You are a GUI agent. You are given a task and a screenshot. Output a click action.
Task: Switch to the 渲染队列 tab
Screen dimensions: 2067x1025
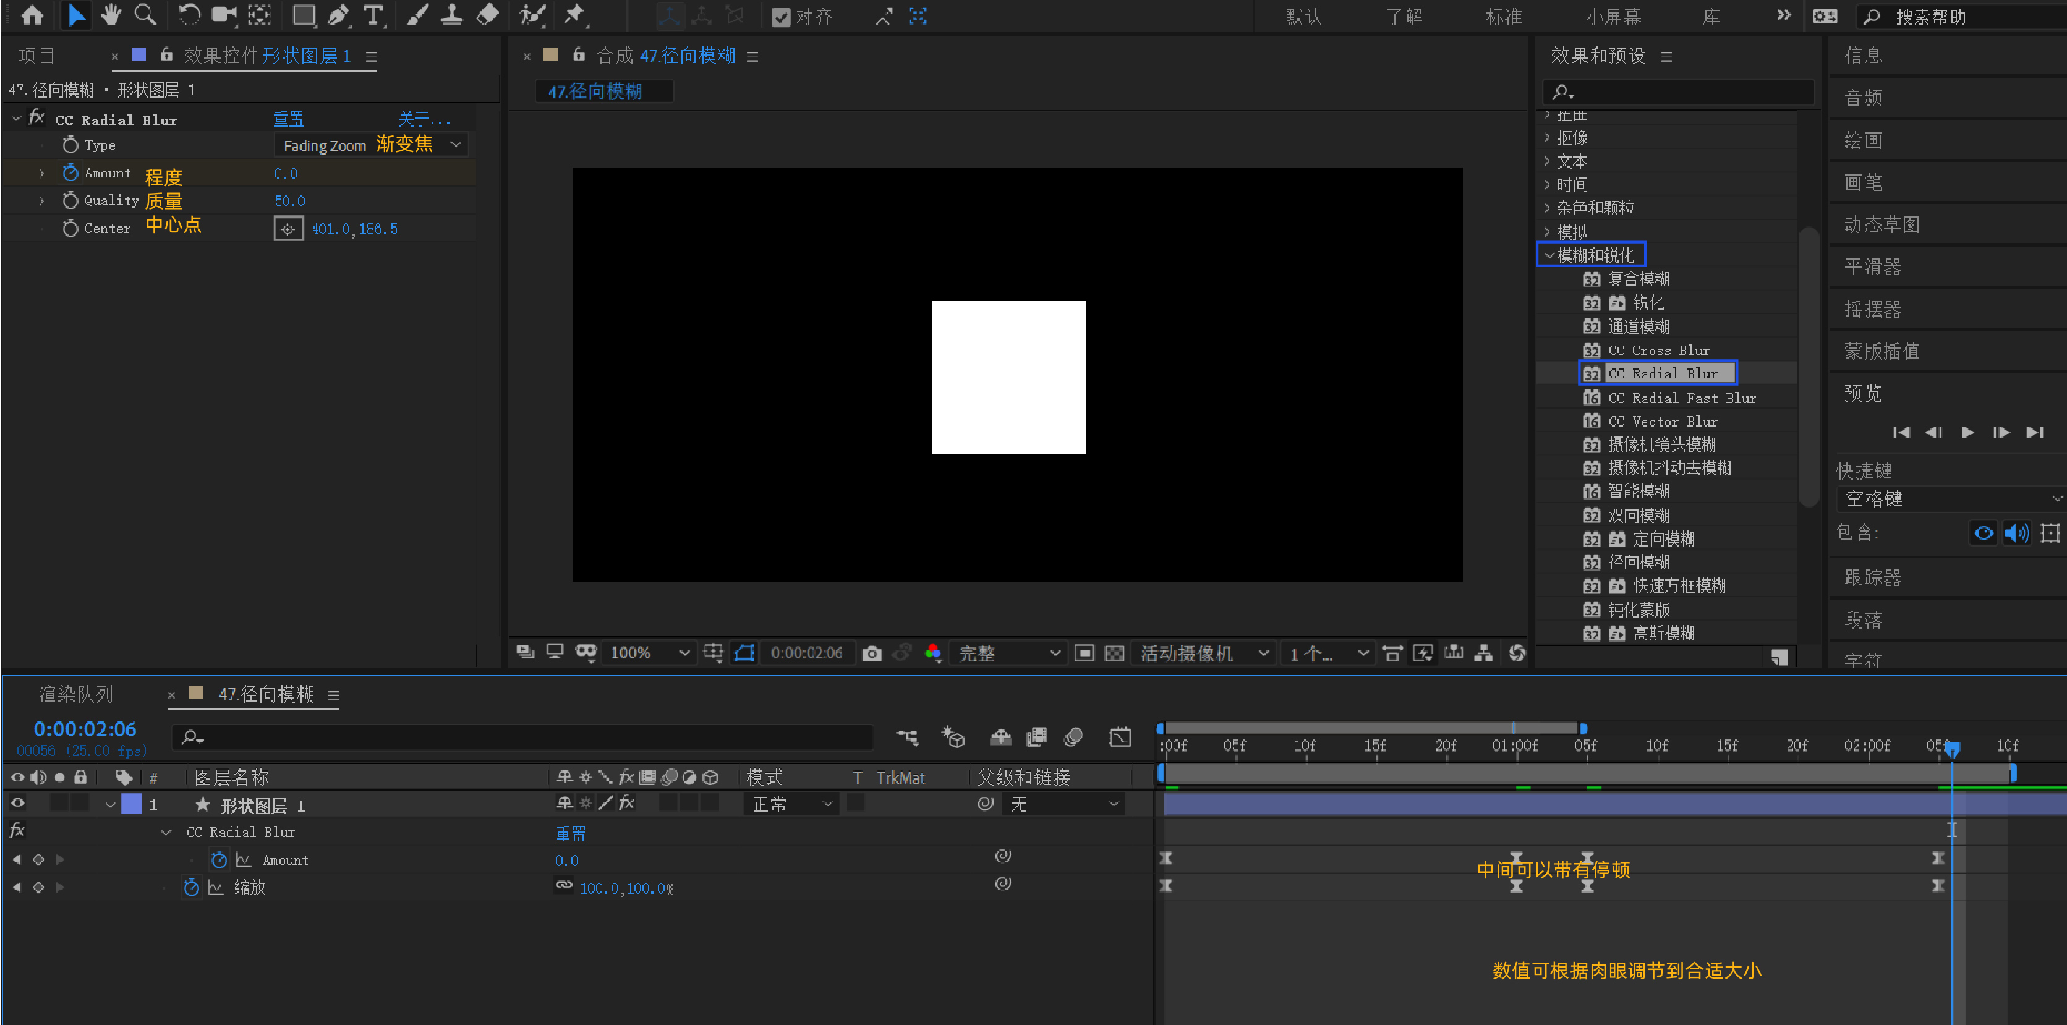click(x=76, y=694)
